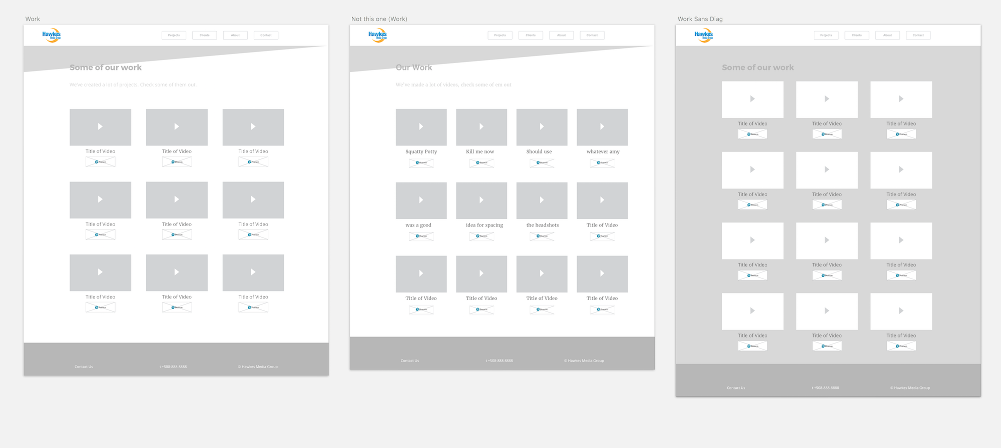Click Contact Us in Not this one footer

pos(410,360)
